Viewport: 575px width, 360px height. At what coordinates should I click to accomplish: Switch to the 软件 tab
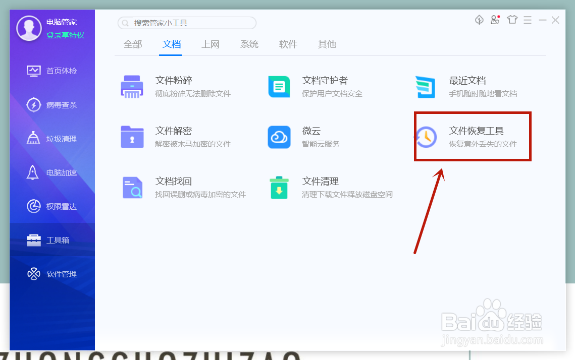288,44
